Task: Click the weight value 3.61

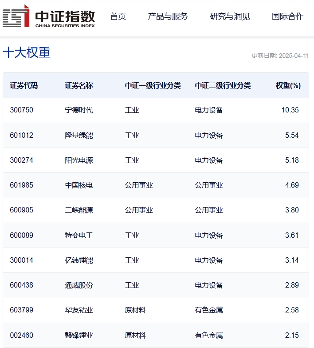Action: 292,235
